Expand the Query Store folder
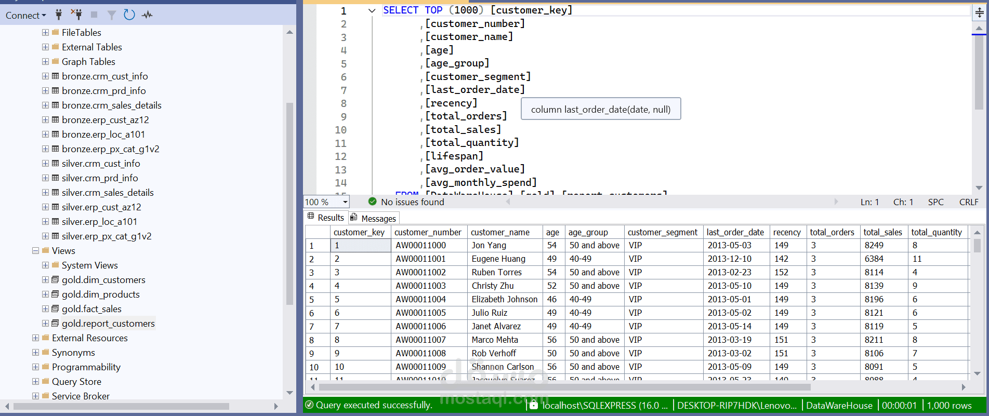Image resolution: width=989 pixels, height=416 pixels. pyautogui.click(x=35, y=381)
